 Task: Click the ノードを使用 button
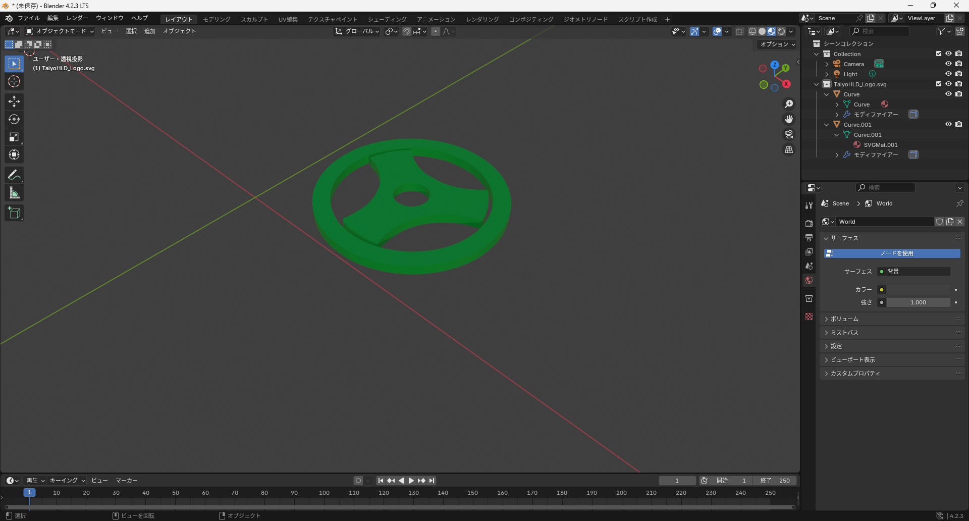point(892,253)
